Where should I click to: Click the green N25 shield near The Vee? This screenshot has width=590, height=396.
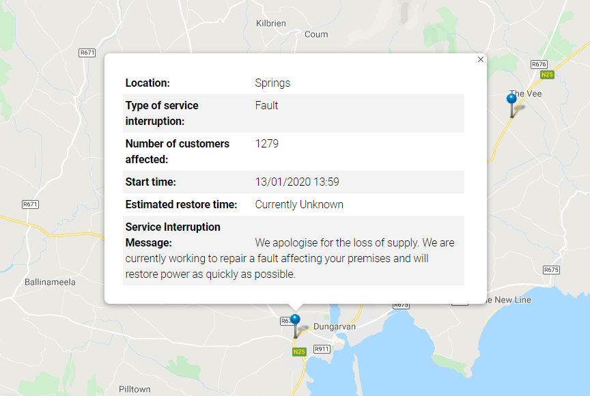coord(546,74)
